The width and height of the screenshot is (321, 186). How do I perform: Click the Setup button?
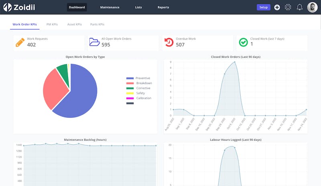[x=263, y=7]
